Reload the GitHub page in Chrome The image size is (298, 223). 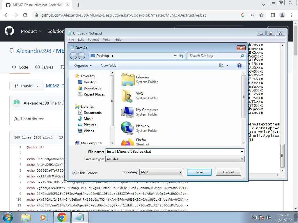(25, 15)
